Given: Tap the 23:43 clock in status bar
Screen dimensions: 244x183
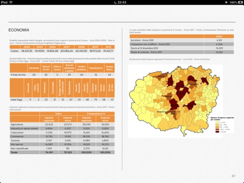Looking at the screenshot, I should (122, 3).
